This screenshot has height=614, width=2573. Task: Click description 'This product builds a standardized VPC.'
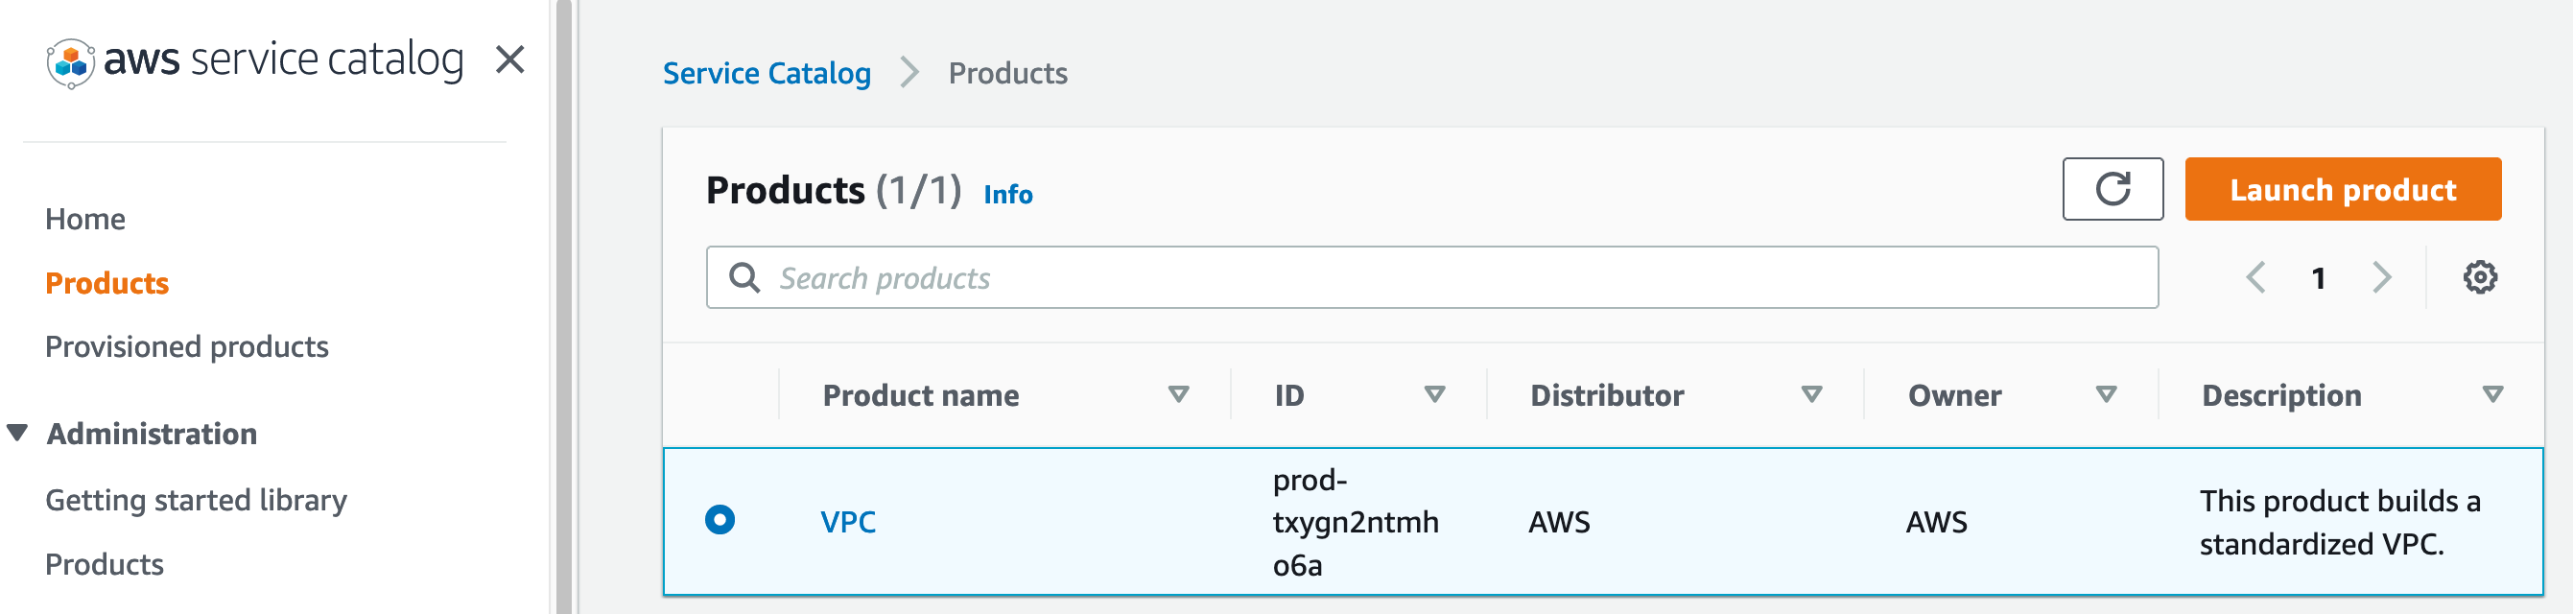tap(2339, 522)
